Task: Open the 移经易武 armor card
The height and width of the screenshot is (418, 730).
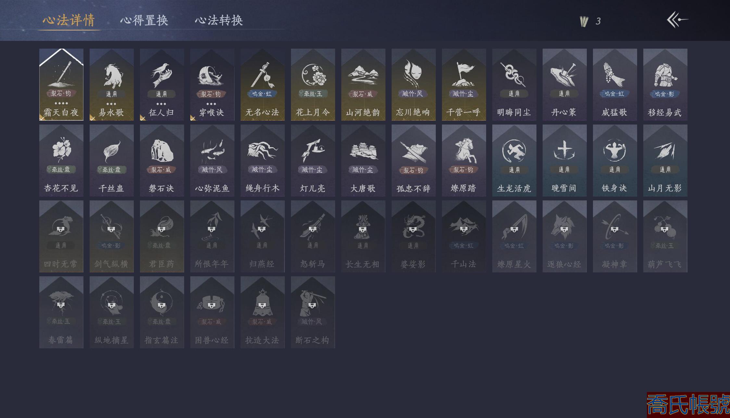Action: [x=665, y=85]
